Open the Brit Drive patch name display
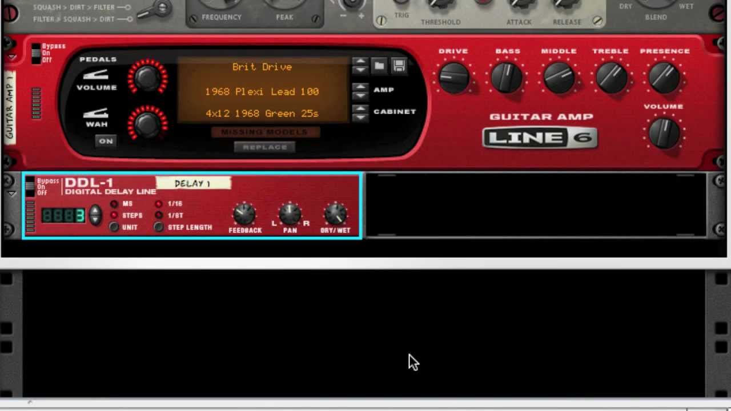The image size is (731, 411). tap(262, 67)
